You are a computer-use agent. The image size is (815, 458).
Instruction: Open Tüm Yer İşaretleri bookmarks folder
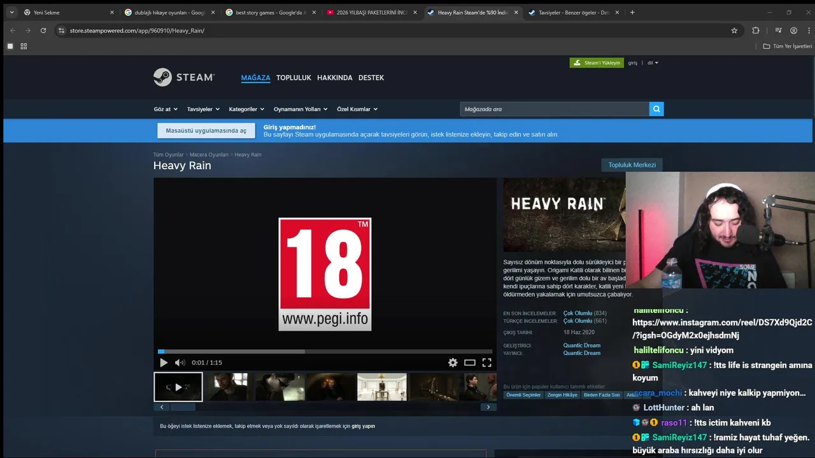click(788, 46)
